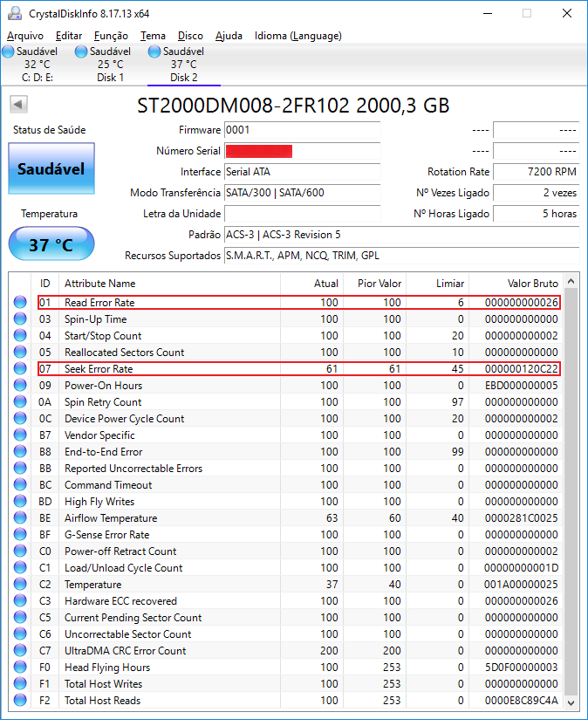Click the Nº Horas Ligado value field
588x726 pixels.
tap(537, 214)
